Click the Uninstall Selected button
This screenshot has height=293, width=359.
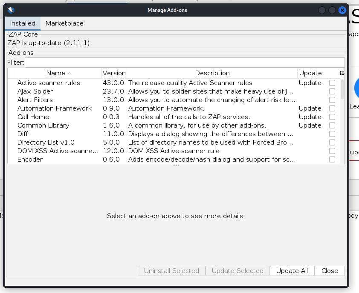pyautogui.click(x=171, y=271)
